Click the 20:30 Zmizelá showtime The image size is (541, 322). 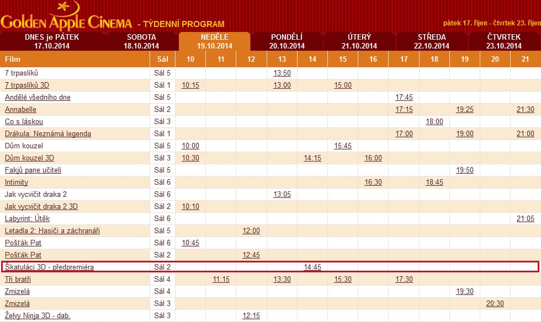pos(495,304)
